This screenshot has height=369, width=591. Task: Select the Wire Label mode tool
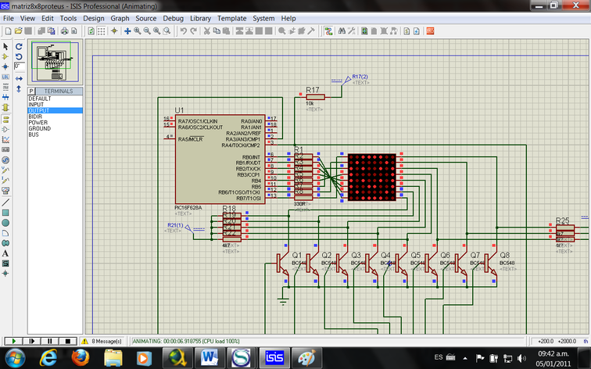click(5, 77)
